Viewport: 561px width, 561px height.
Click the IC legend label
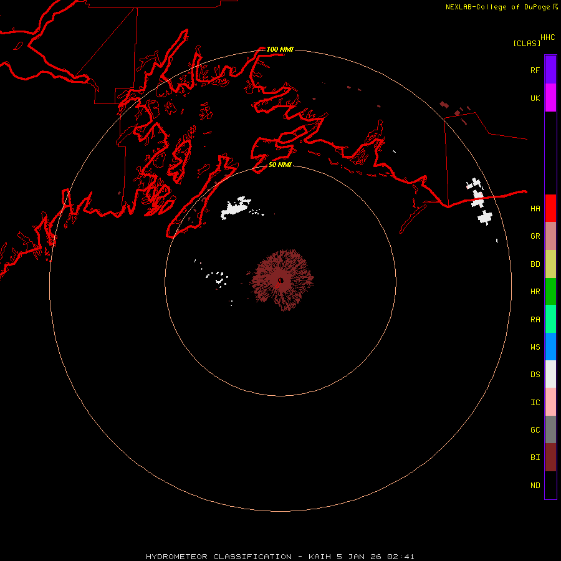(x=535, y=403)
